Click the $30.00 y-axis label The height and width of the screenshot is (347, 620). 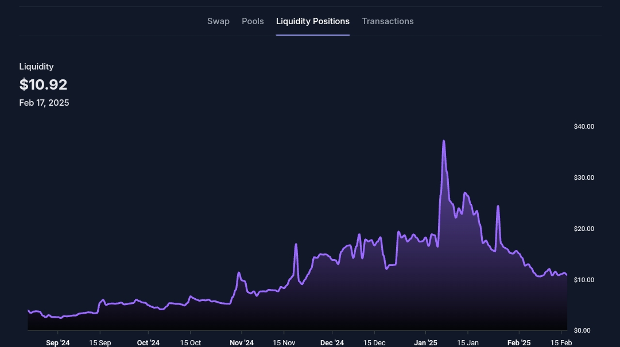[584, 178]
